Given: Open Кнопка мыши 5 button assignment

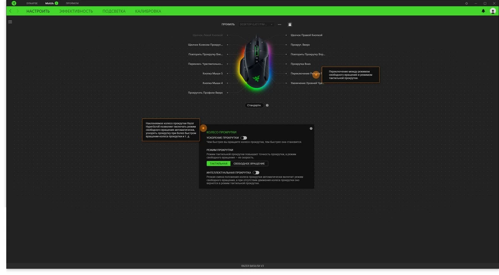Looking at the screenshot, I should [x=212, y=73].
